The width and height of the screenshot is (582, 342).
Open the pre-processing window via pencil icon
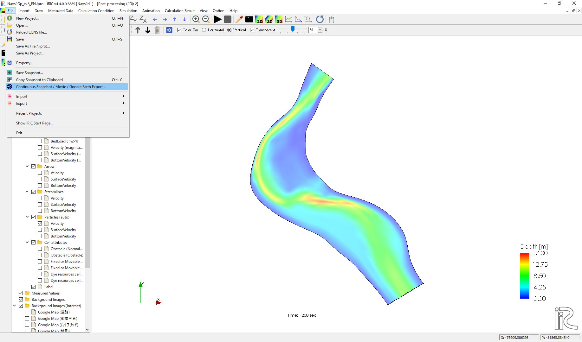(239, 19)
